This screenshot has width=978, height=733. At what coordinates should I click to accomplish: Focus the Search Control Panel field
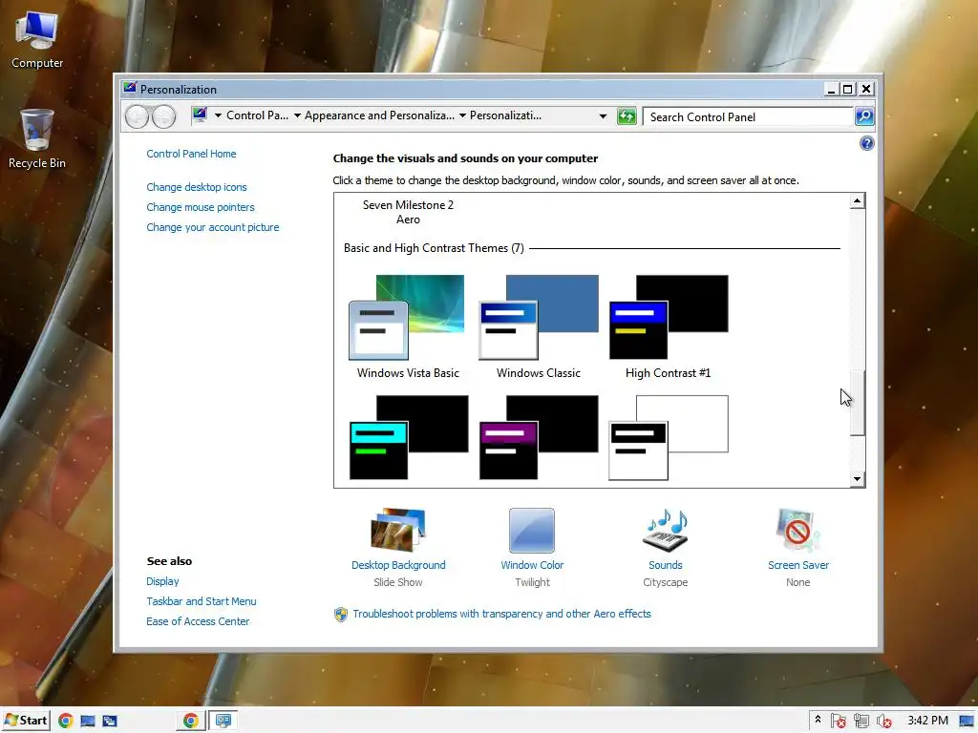(x=749, y=116)
